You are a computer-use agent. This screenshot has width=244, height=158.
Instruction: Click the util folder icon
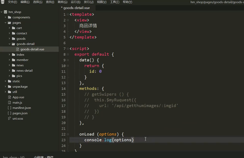pos(10,92)
